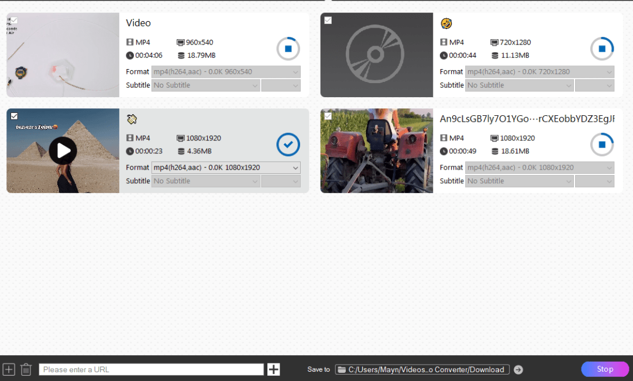Image resolution: width=633 pixels, height=381 pixels.
Task: Toggle checkbox on the disc placeholder video
Action: pyautogui.click(x=328, y=20)
